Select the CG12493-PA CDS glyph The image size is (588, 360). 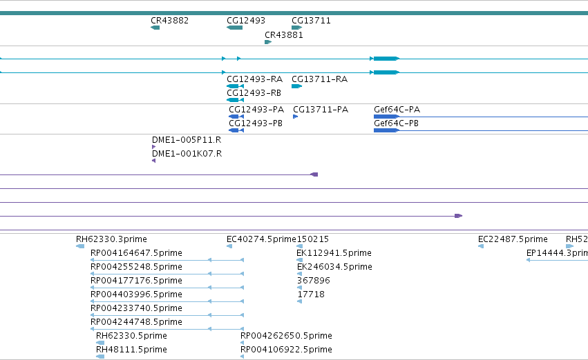pyautogui.click(x=236, y=117)
